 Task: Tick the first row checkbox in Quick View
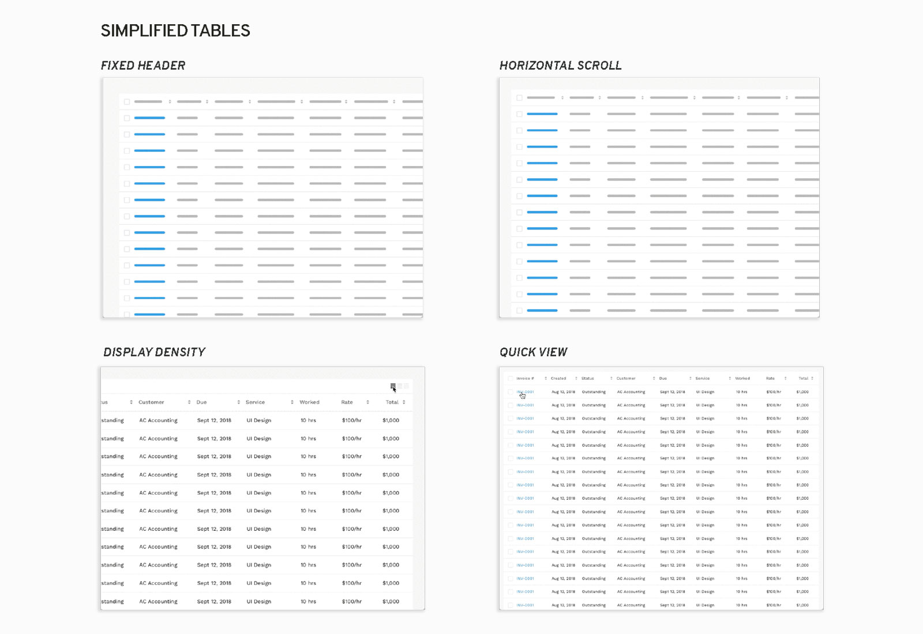(510, 392)
